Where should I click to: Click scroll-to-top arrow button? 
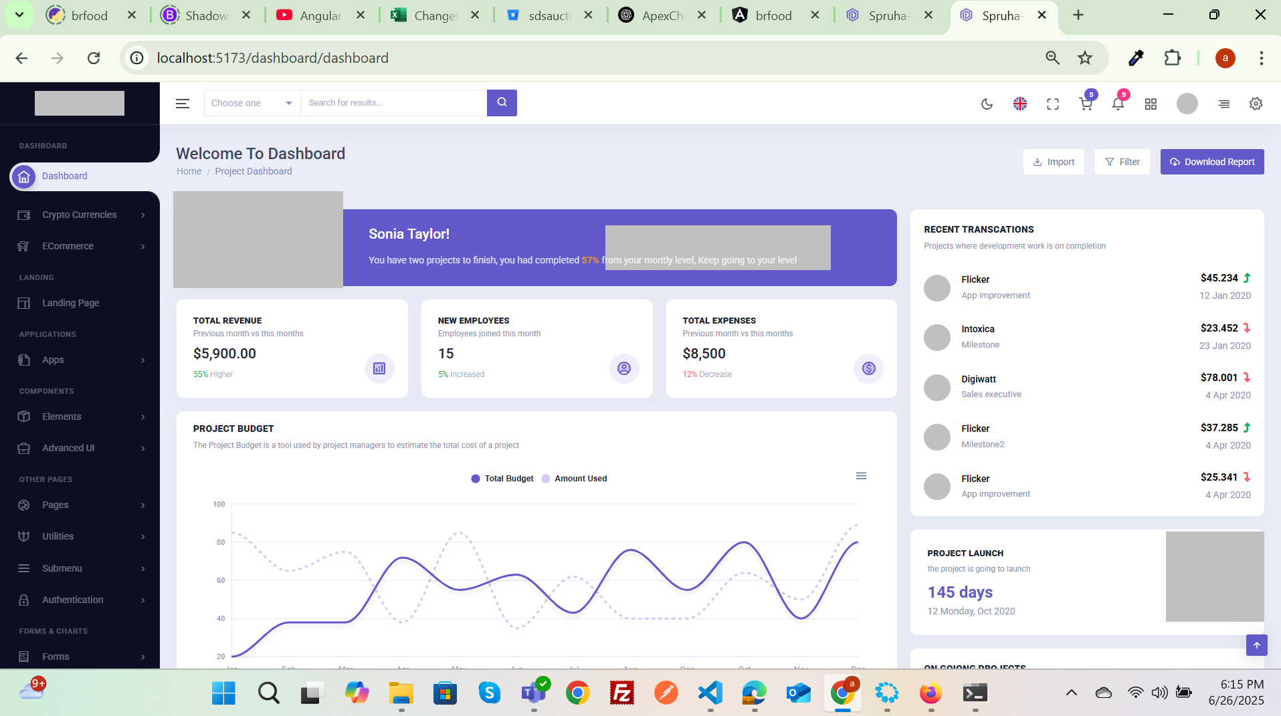[1256, 645]
